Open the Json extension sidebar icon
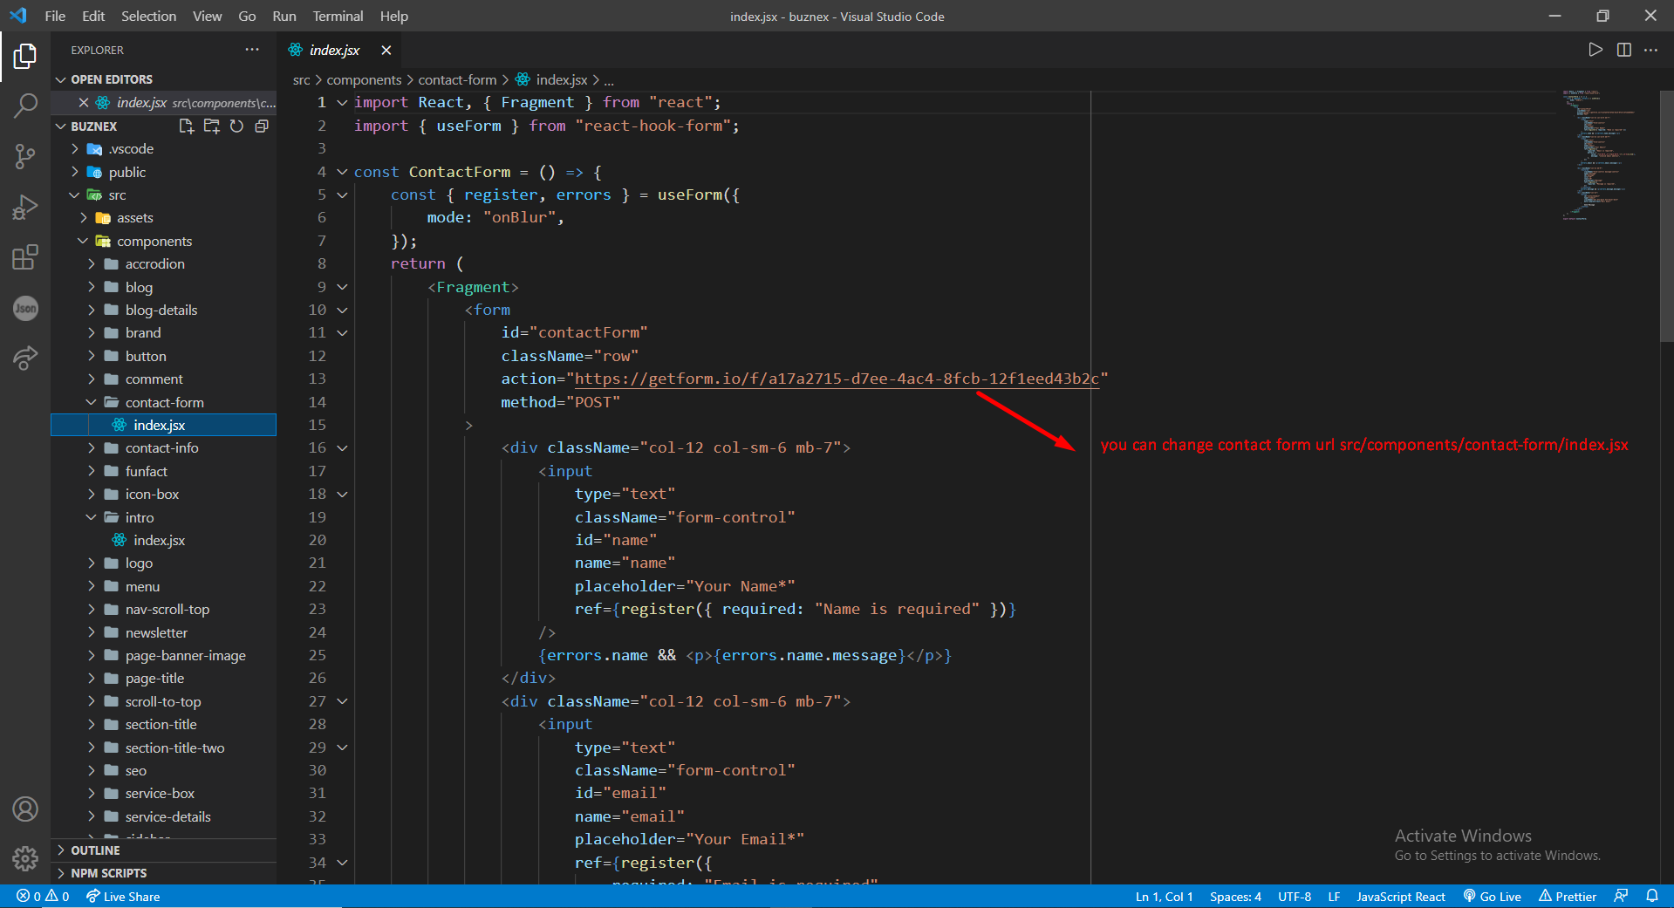Viewport: 1674px width, 908px height. tap(25, 308)
